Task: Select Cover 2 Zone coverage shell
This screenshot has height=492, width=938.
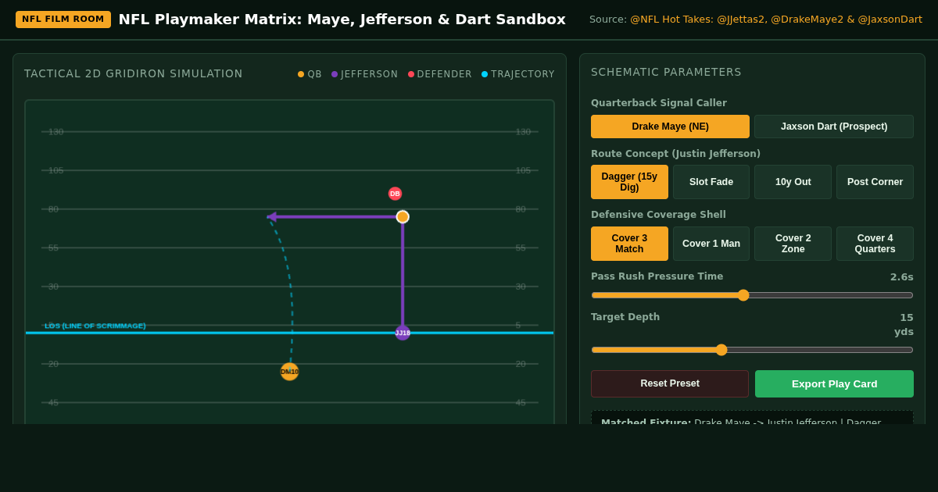Action: point(793,244)
